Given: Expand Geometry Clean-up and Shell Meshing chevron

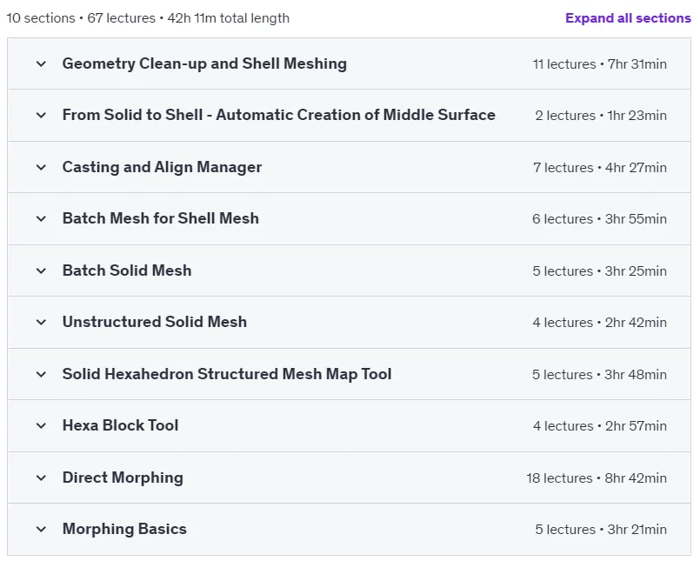Looking at the screenshot, I should (x=41, y=63).
